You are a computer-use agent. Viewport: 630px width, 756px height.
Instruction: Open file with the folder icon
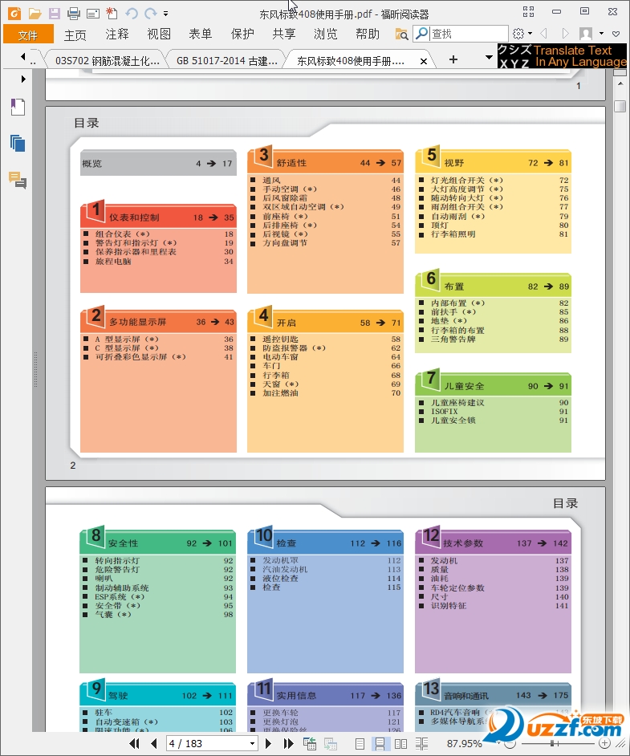35,13
